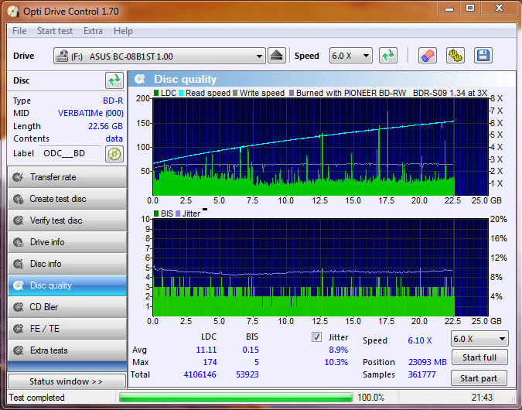Refresh disc info in the Disc panel
522x410 pixels.
(114, 80)
